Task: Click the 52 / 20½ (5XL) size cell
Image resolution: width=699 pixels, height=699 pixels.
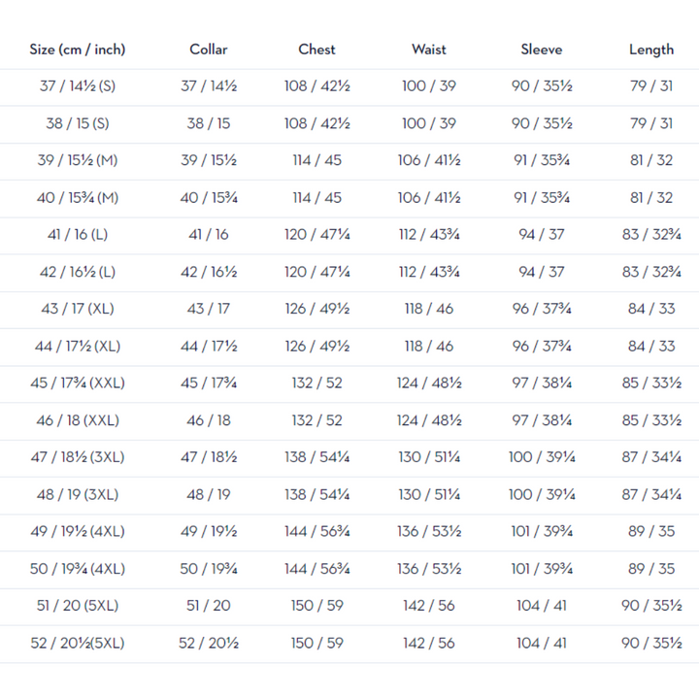Action: (x=78, y=643)
